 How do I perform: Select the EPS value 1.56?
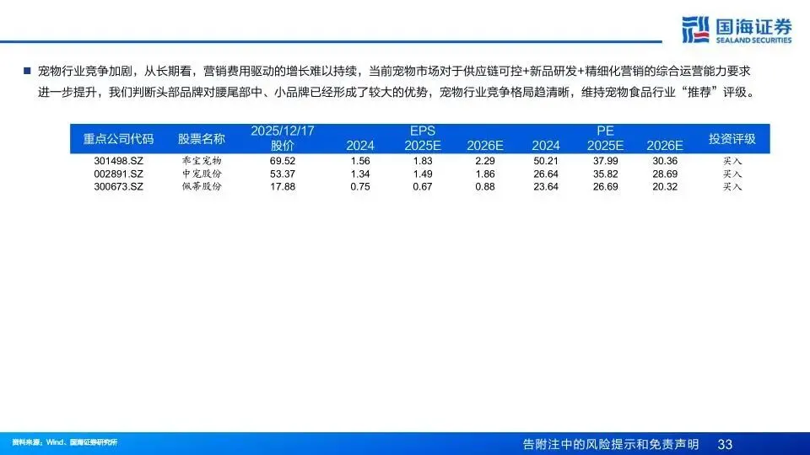[360, 161]
